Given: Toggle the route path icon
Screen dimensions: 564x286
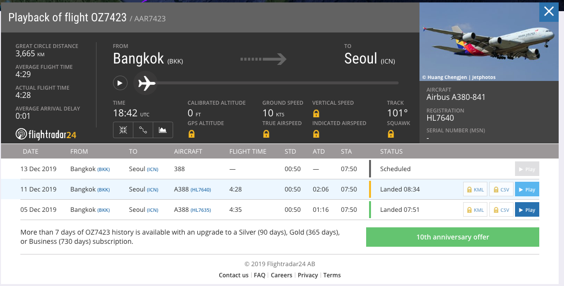Looking at the screenshot, I should pos(143,130).
